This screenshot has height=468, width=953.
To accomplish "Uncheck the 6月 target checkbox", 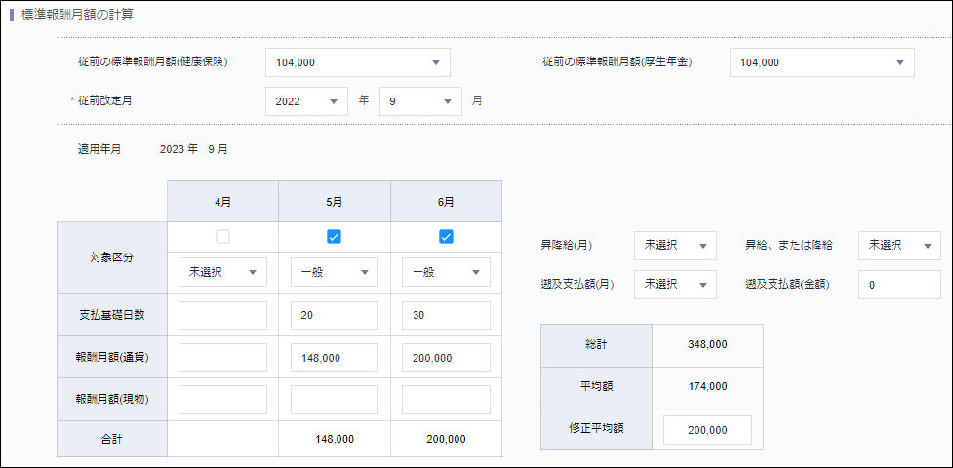I will pyautogui.click(x=446, y=236).
